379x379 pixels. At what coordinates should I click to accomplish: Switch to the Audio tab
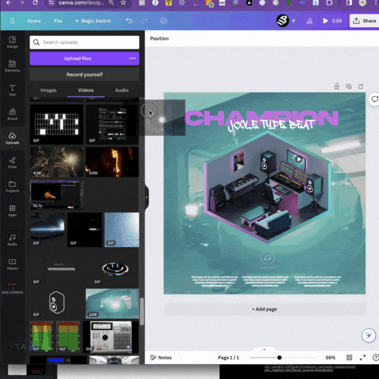(x=122, y=90)
